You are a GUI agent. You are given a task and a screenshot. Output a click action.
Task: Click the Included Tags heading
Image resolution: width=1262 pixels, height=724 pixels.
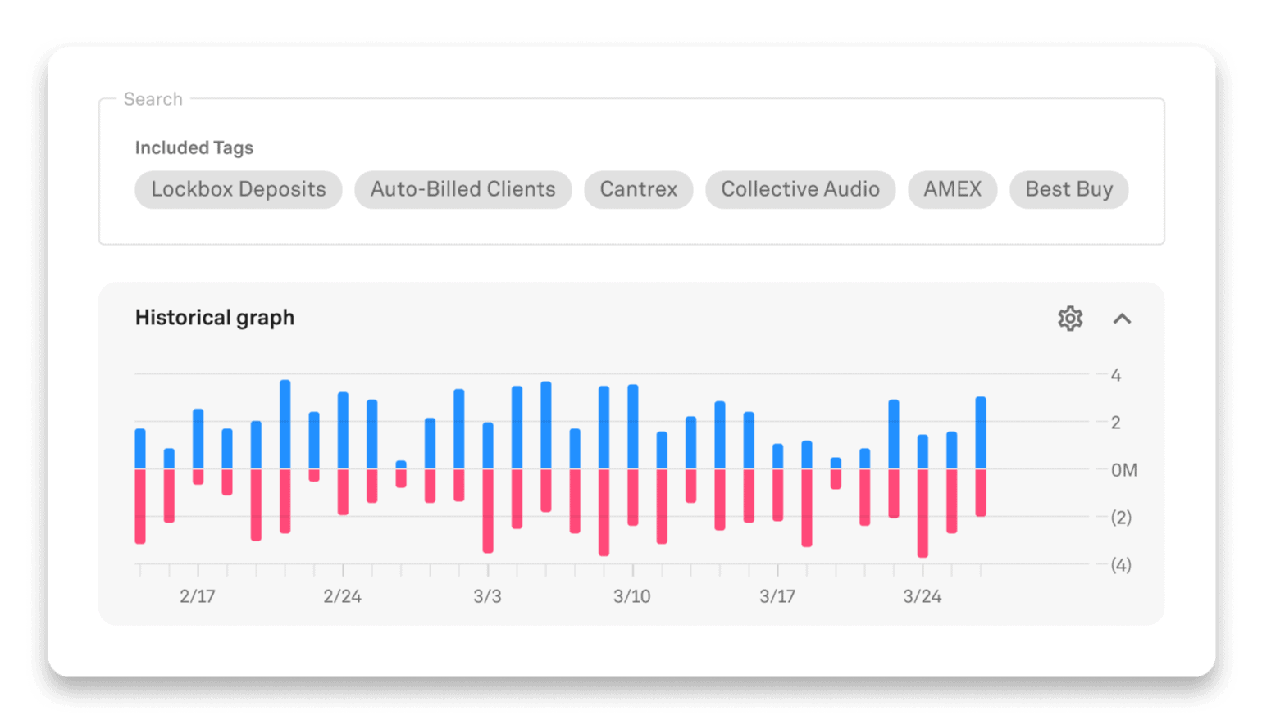[x=194, y=148]
